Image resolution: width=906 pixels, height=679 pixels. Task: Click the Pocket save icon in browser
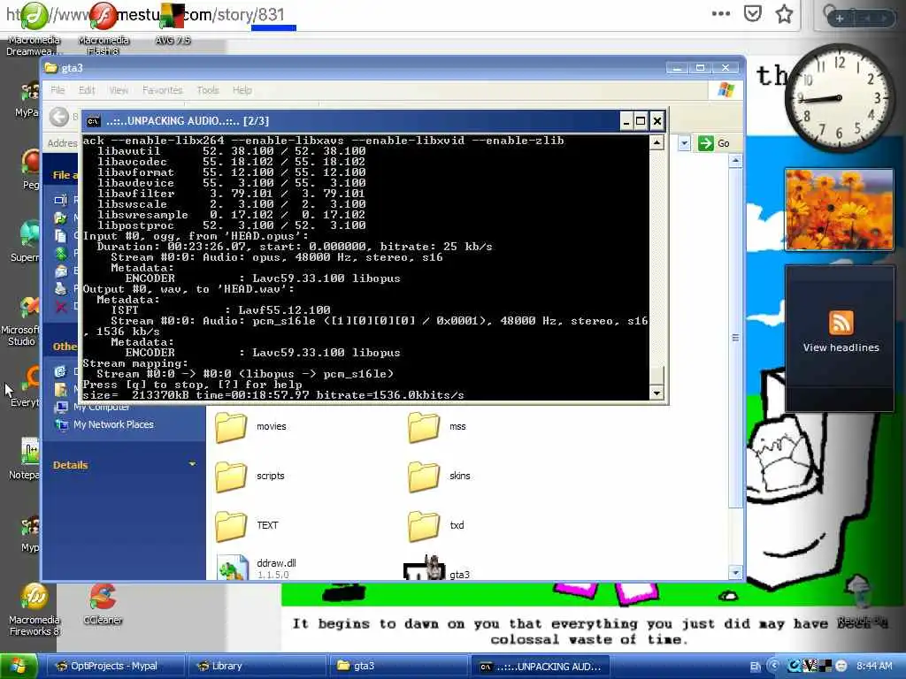[x=752, y=14]
